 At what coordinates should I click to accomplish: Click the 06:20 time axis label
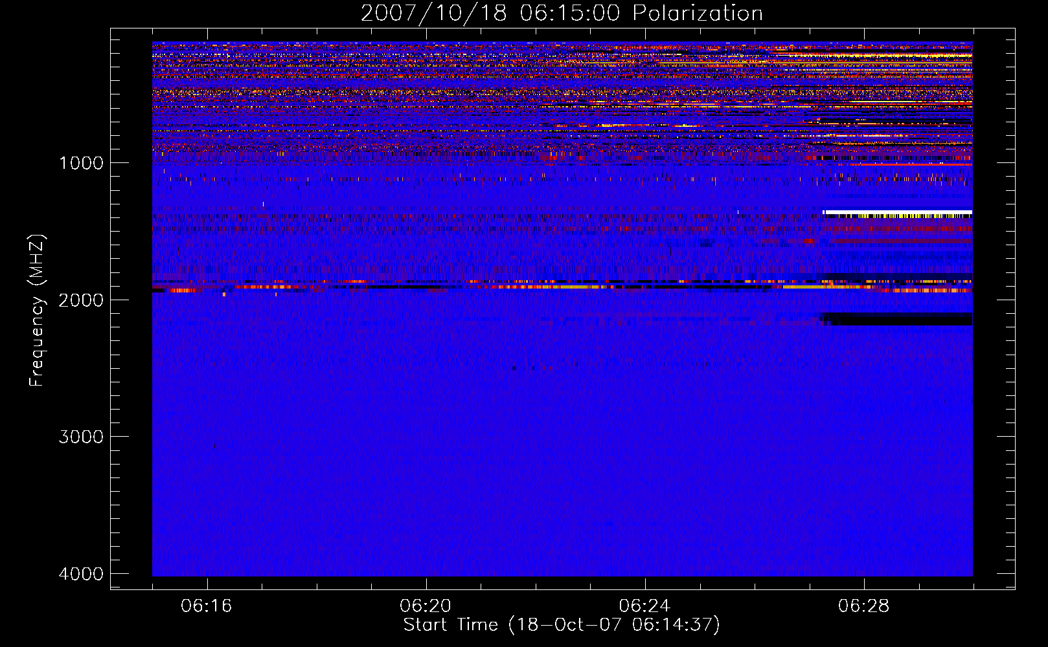click(426, 606)
